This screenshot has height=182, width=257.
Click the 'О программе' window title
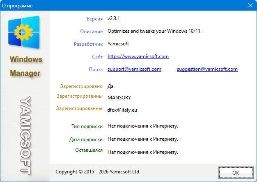pos(17,6)
